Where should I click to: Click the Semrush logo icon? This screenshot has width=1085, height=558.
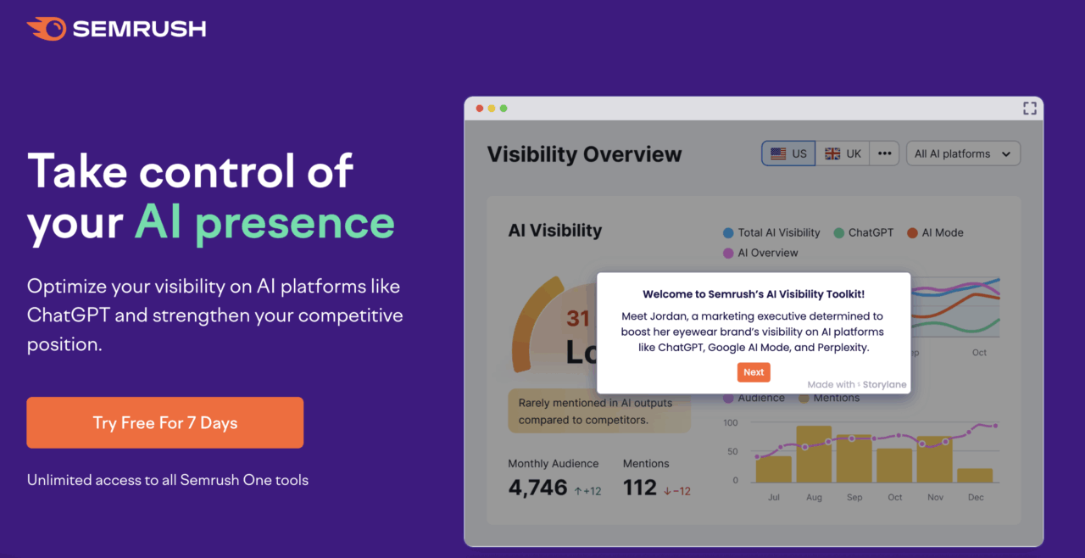(x=46, y=28)
